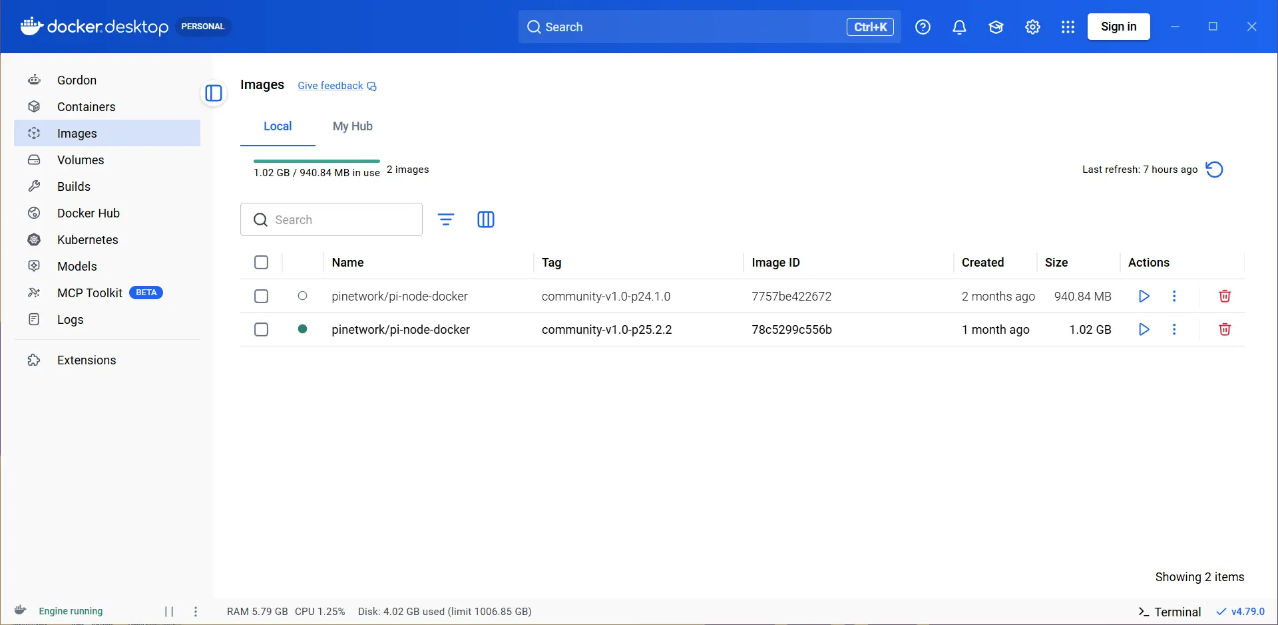The width and height of the screenshot is (1278, 625).
Task: Click the version v4.79.0 indicator
Action: [x=1240, y=612]
